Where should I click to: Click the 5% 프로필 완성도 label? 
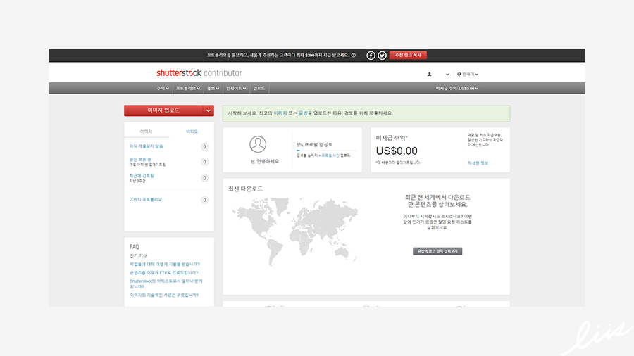click(x=314, y=144)
